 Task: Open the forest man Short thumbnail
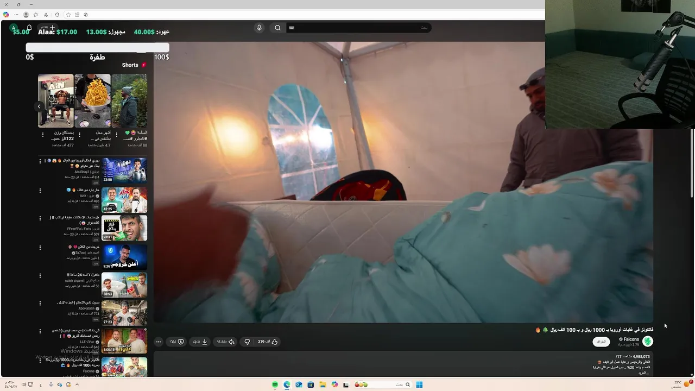click(129, 101)
